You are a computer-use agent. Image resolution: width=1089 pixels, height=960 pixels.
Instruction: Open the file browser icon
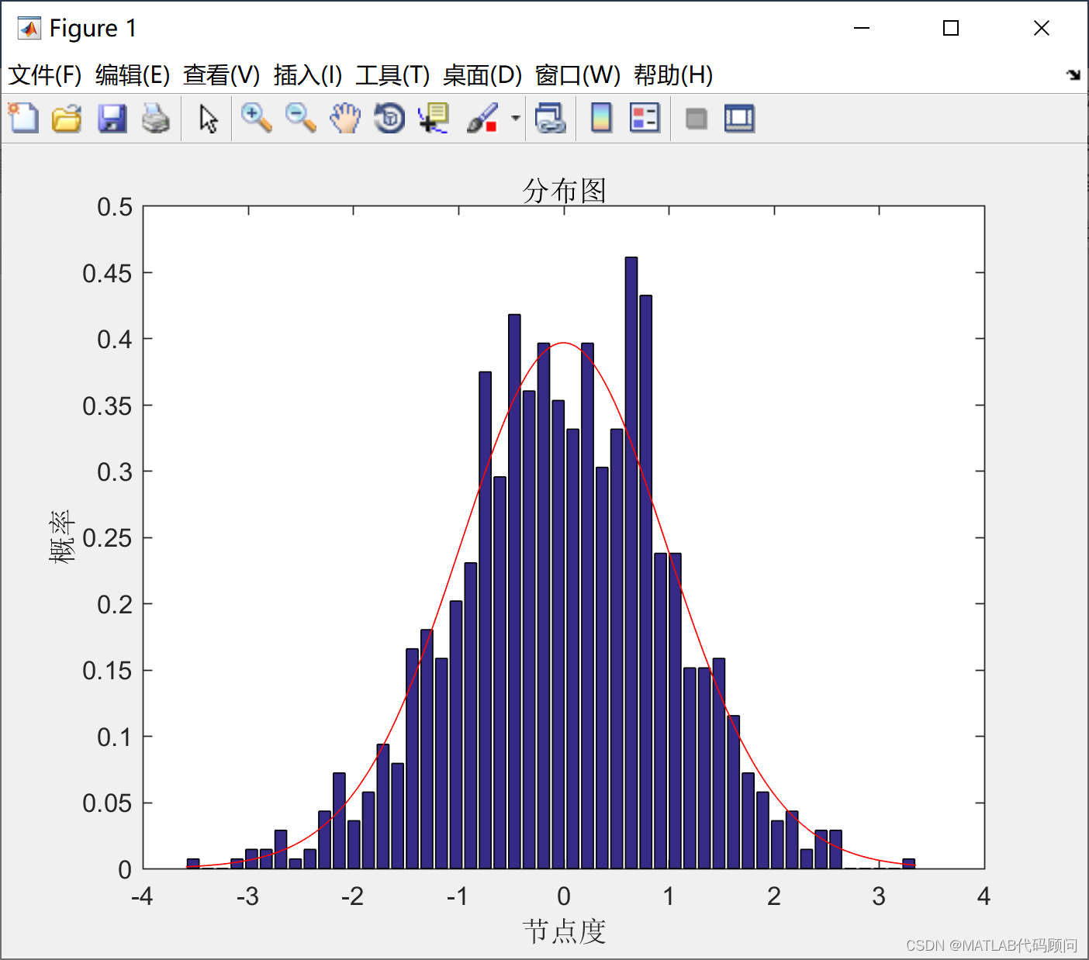67,118
